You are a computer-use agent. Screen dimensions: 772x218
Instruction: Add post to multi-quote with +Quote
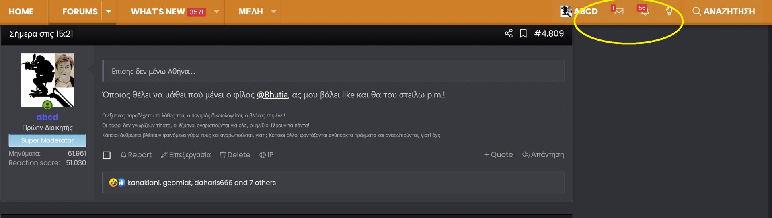pos(498,155)
